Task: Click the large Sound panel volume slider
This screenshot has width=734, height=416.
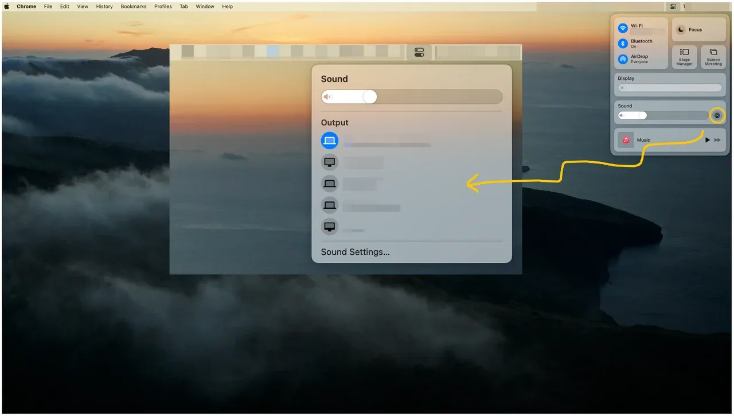Action: click(x=412, y=97)
